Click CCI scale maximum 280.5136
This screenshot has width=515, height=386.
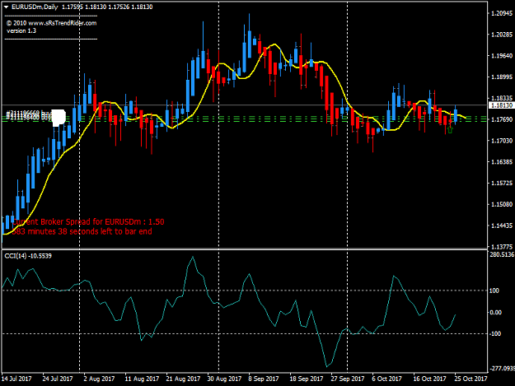(x=502, y=254)
